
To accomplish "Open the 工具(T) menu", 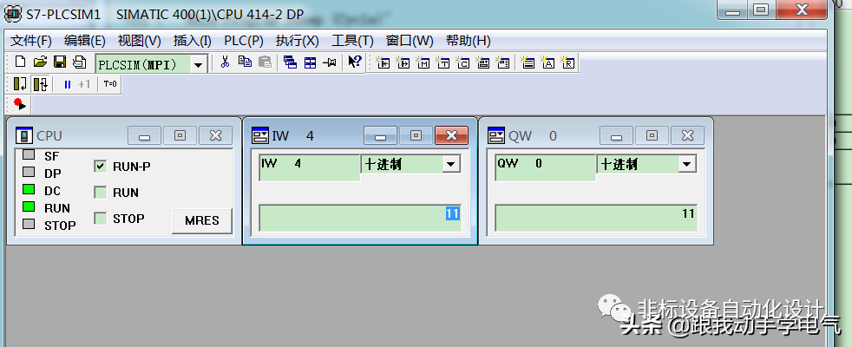I will 352,41.
